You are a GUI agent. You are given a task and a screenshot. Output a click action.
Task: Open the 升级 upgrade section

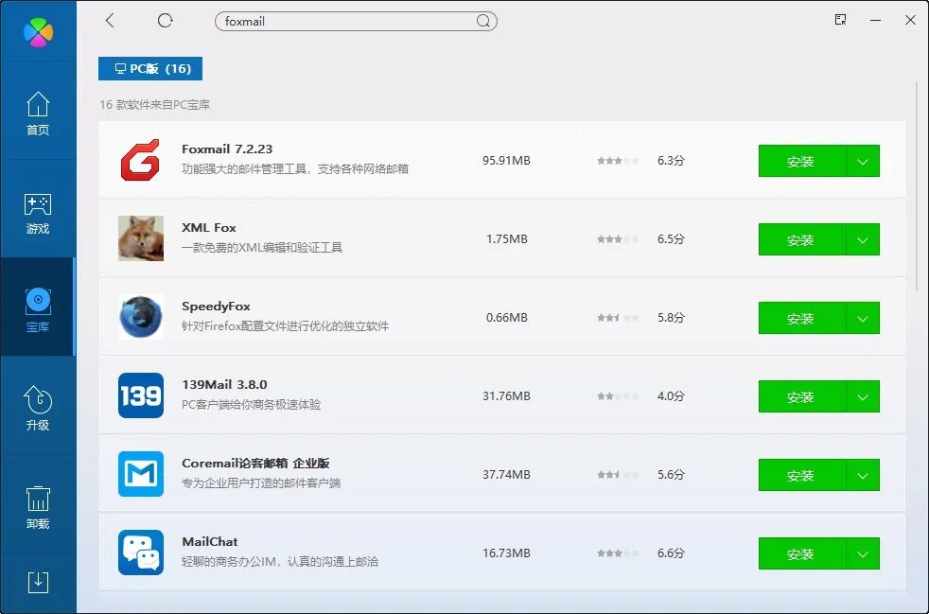pos(38,409)
